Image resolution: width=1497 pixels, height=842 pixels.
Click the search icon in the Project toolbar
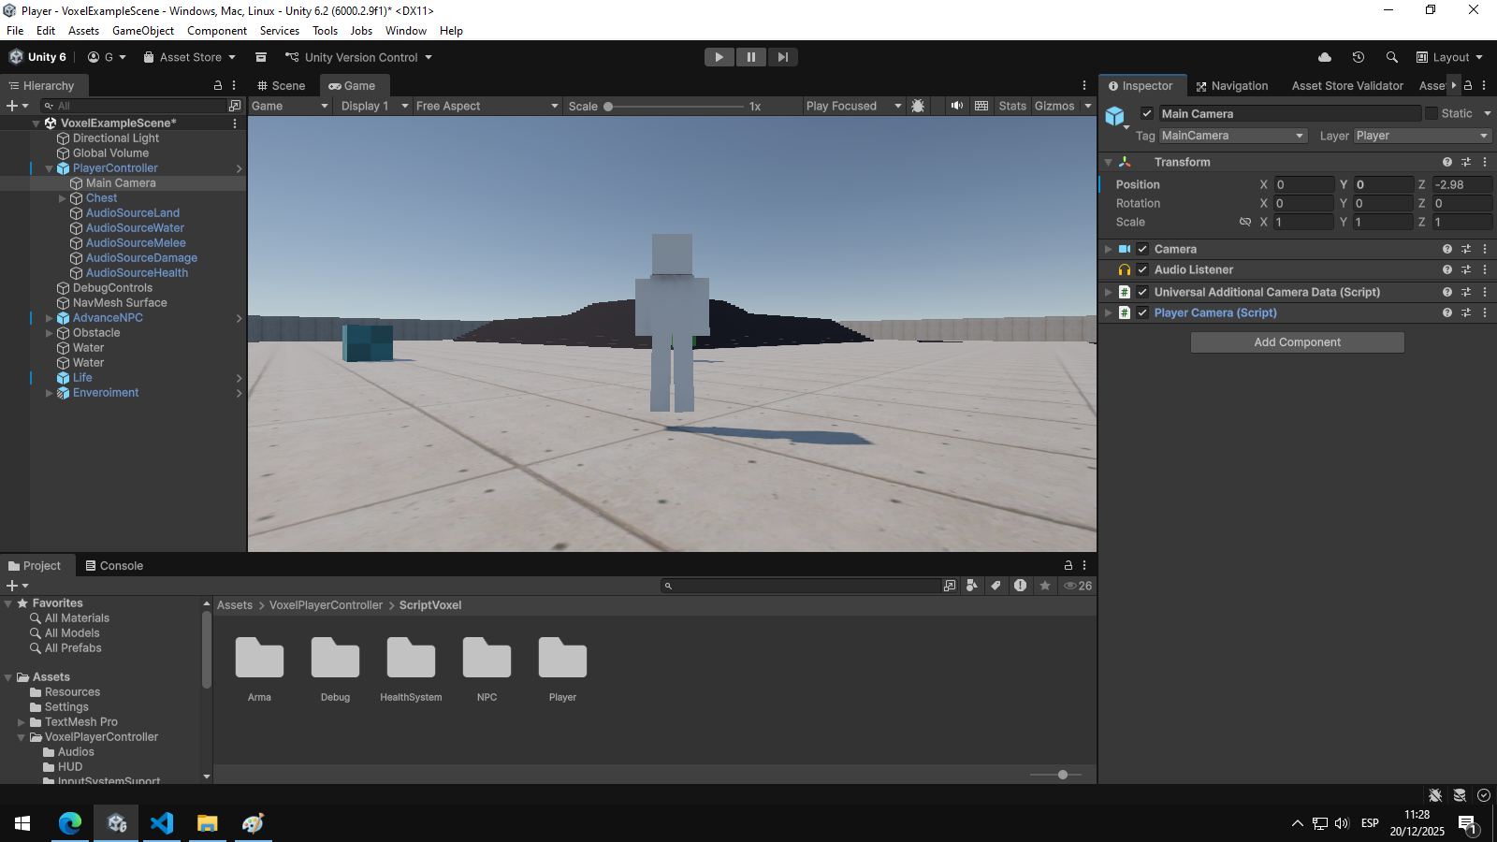coord(668,586)
